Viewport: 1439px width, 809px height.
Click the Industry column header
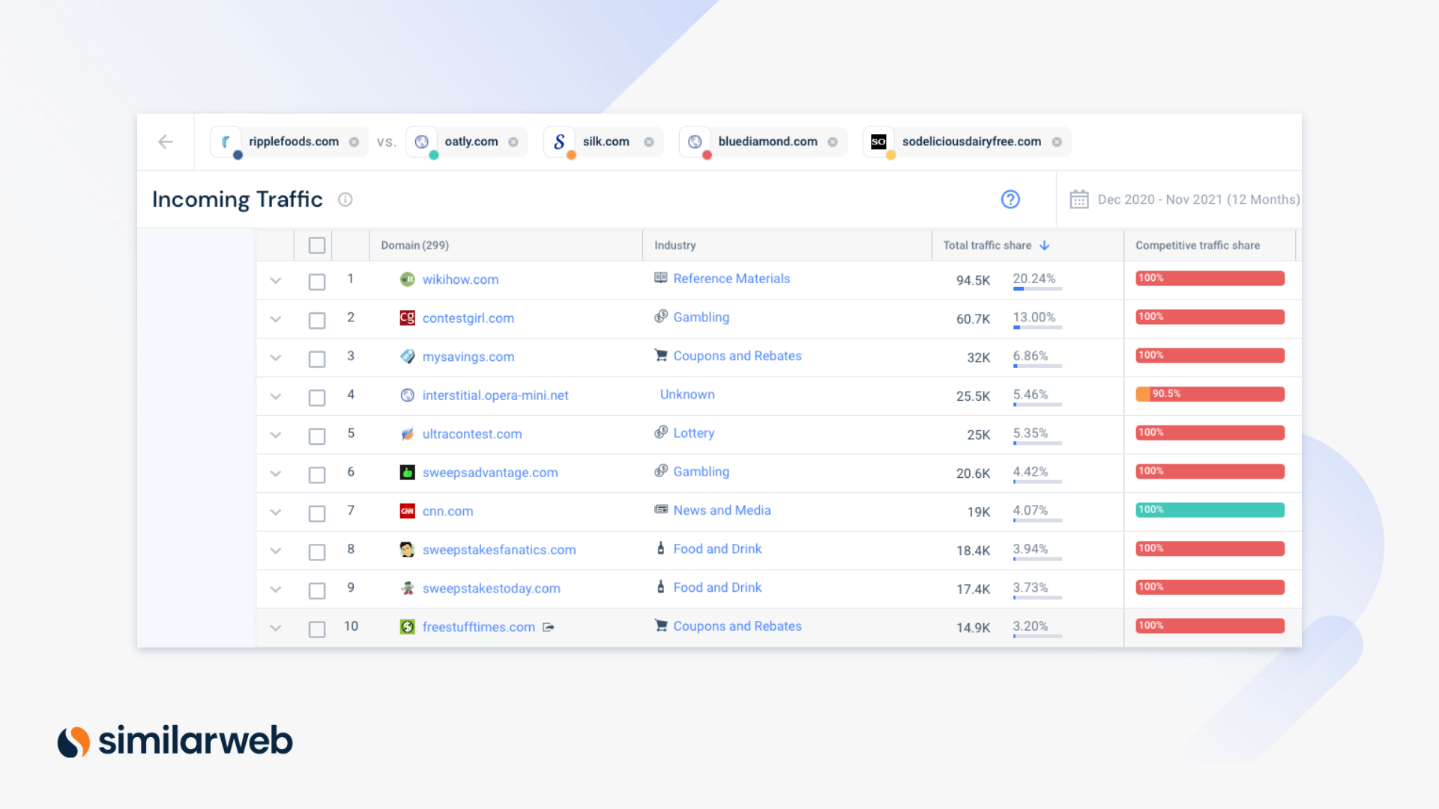point(675,246)
